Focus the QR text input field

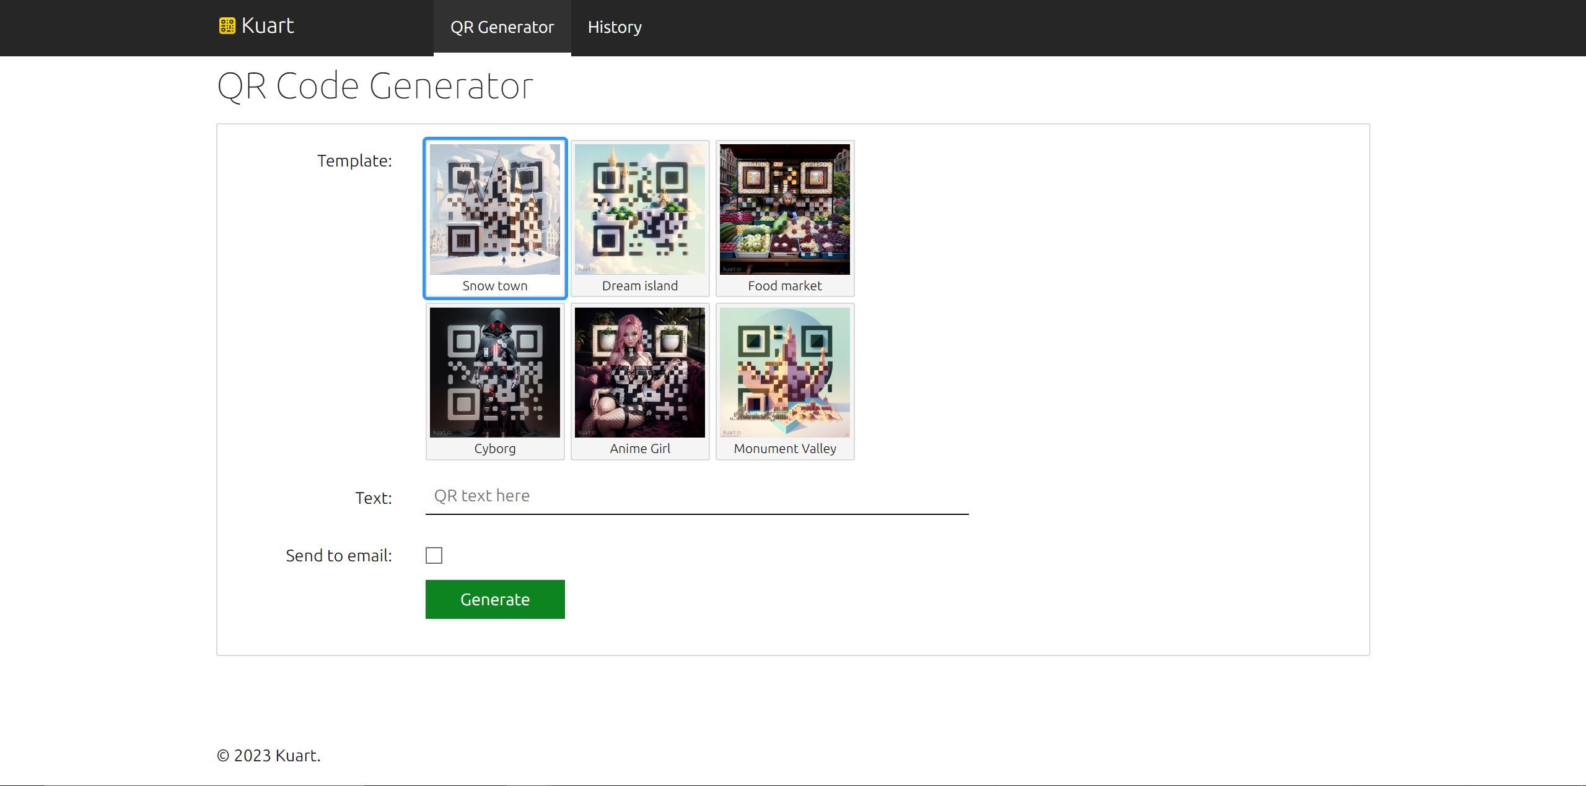click(696, 496)
